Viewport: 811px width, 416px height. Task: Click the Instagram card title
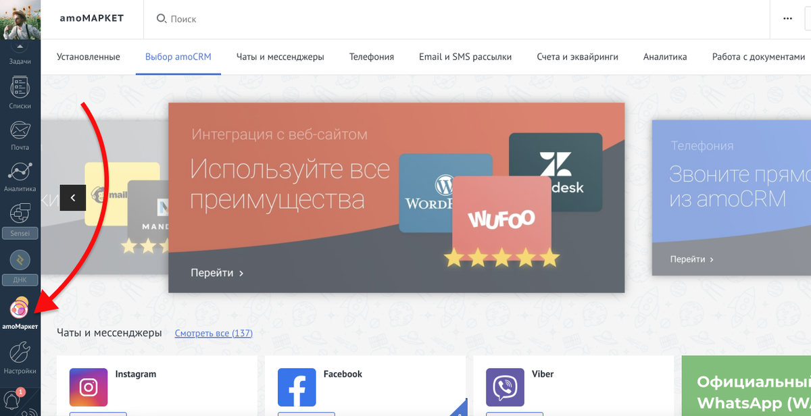click(136, 374)
